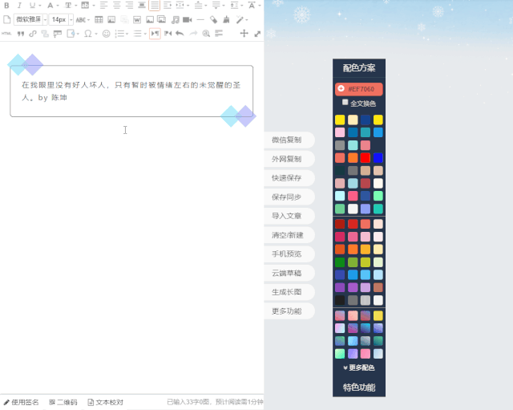Toggle italic formatting
The height and width of the screenshot is (410, 513).
click(19, 6)
